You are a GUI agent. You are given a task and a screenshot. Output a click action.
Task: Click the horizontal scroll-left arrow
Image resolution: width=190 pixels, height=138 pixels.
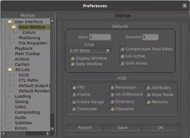(3, 133)
